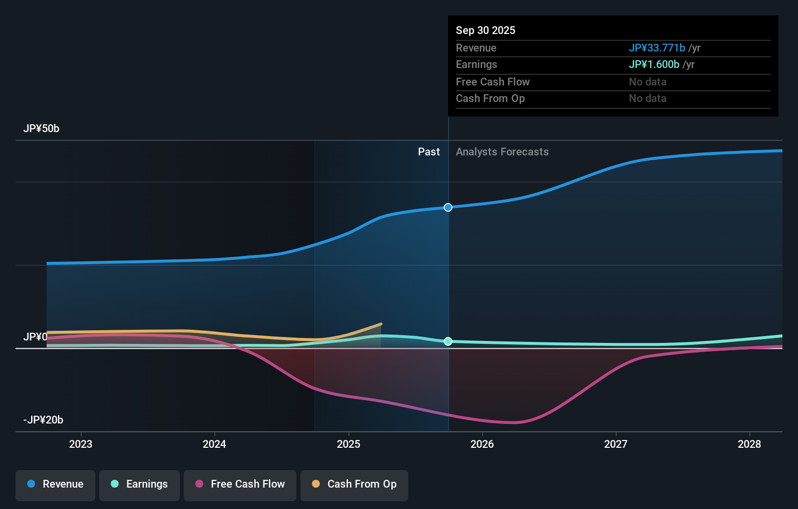Click the Cash From Op legend button

click(354, 485)
